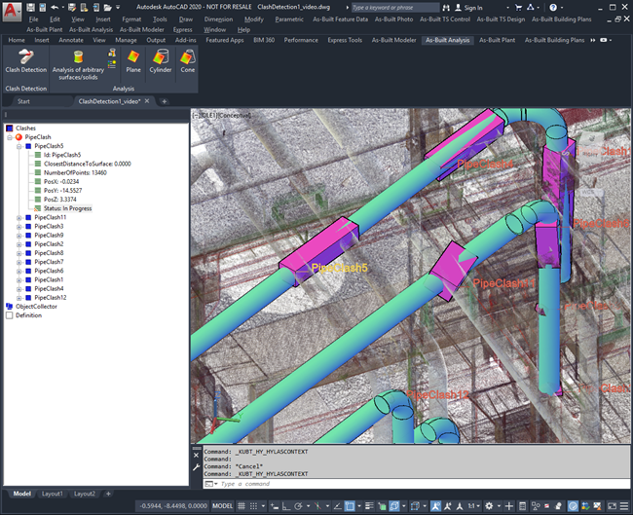Switch to the Start document tab
Screen dimensions: 633x515
pyautogui.click(x=23, y=101)
